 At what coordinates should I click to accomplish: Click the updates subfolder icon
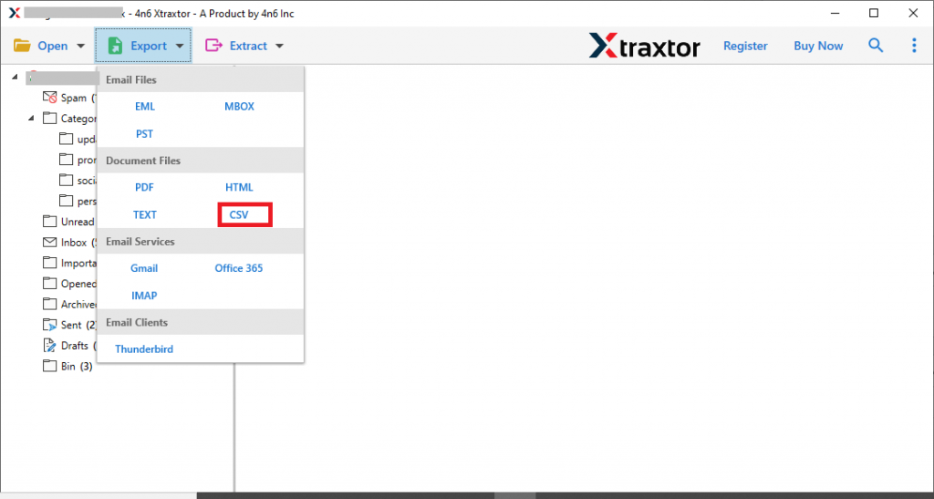[x=66, y=140]
